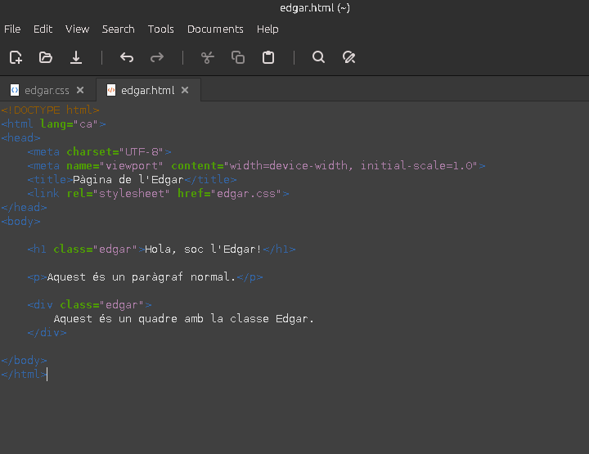Open search with the magnifier icon
This screenshot has height=454, width=589.
pos(319,57)
